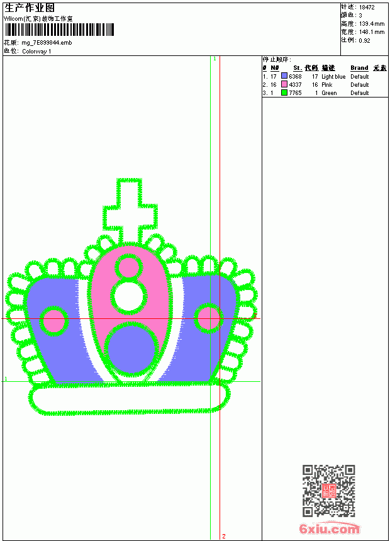
Task: Open the 6xiu.com watermark link
Action: (330, 528)
